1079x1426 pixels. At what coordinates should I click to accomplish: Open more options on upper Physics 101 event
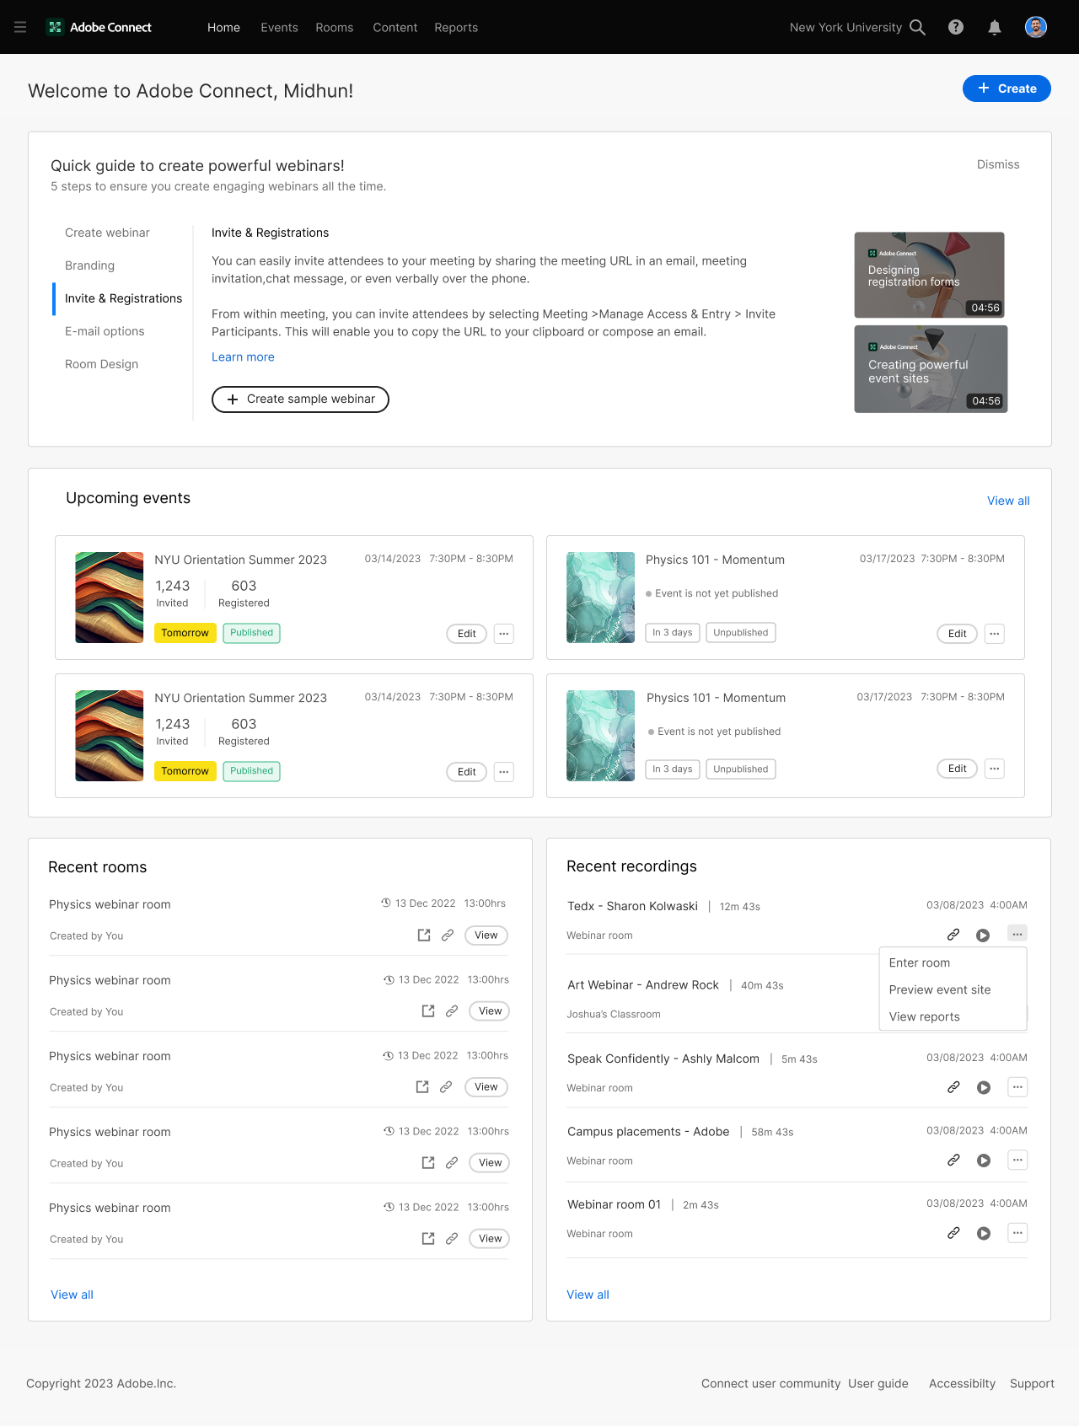995,633
